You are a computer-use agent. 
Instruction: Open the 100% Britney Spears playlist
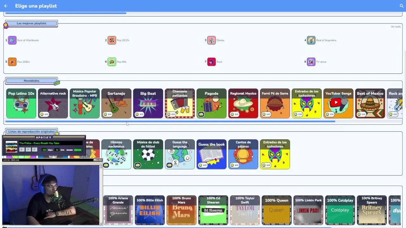point(372,210)
